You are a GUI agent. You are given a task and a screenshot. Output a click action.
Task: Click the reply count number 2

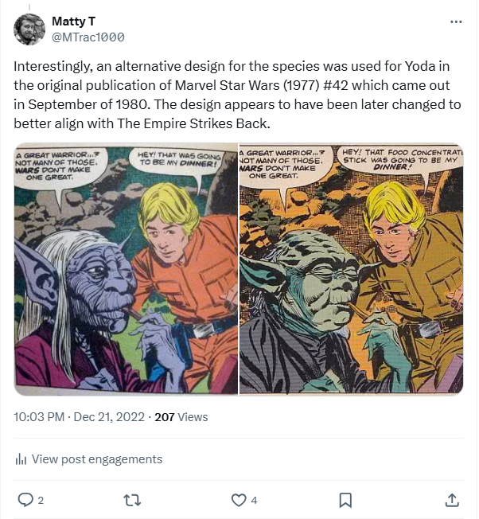coord(41,501)
